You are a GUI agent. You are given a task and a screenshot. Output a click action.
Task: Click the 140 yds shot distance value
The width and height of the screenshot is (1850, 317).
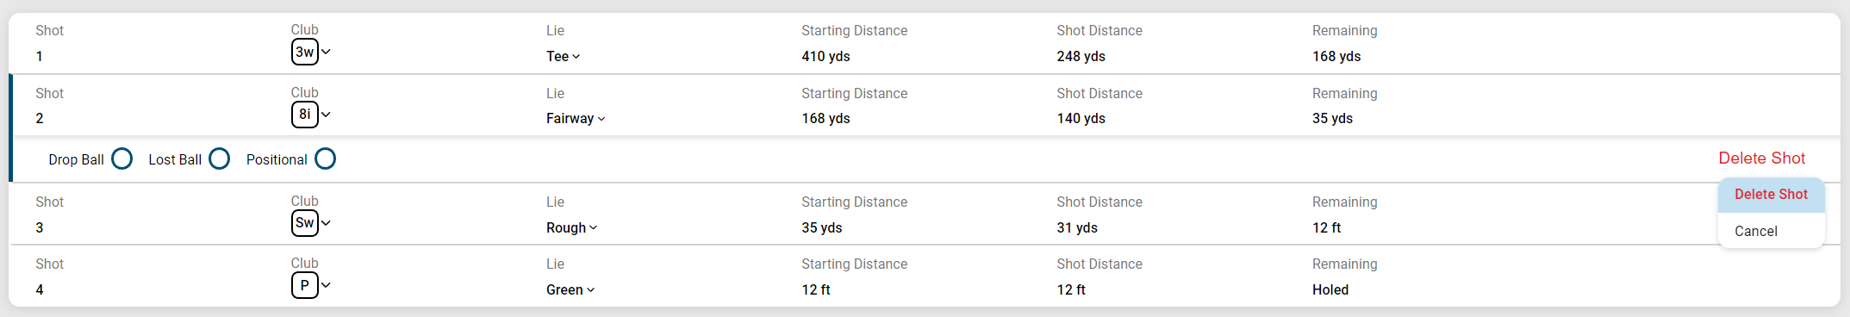pos(1081,118)
